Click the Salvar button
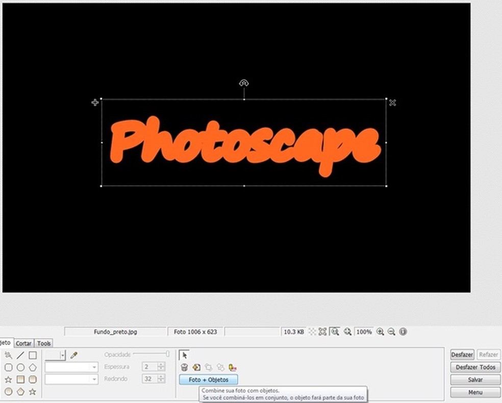 tap(475, 380)
